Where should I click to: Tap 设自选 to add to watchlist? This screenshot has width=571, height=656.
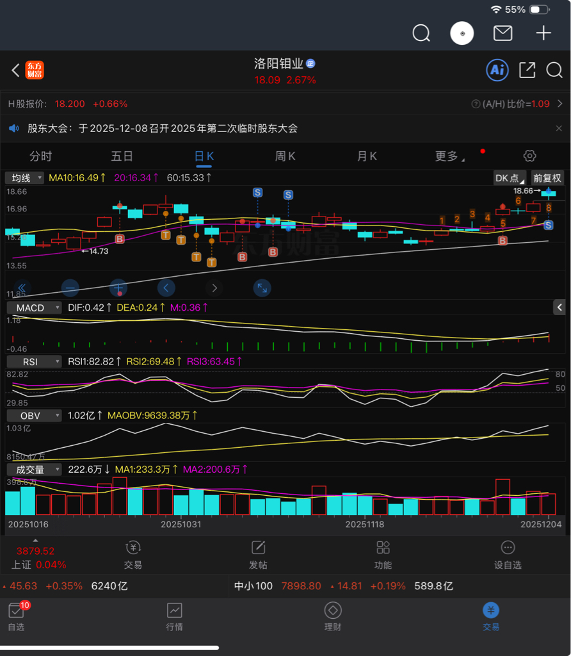pos(508,555)
